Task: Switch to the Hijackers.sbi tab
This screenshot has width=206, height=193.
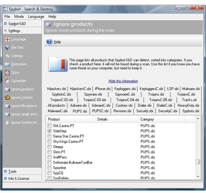Action: point(57,89)
